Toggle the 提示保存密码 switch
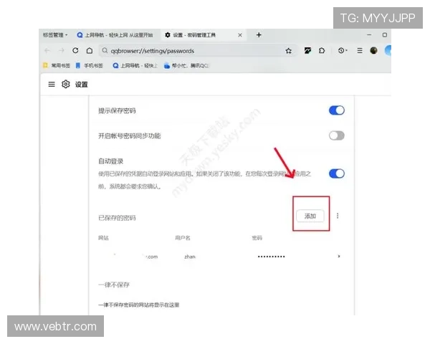 (337, 110)
